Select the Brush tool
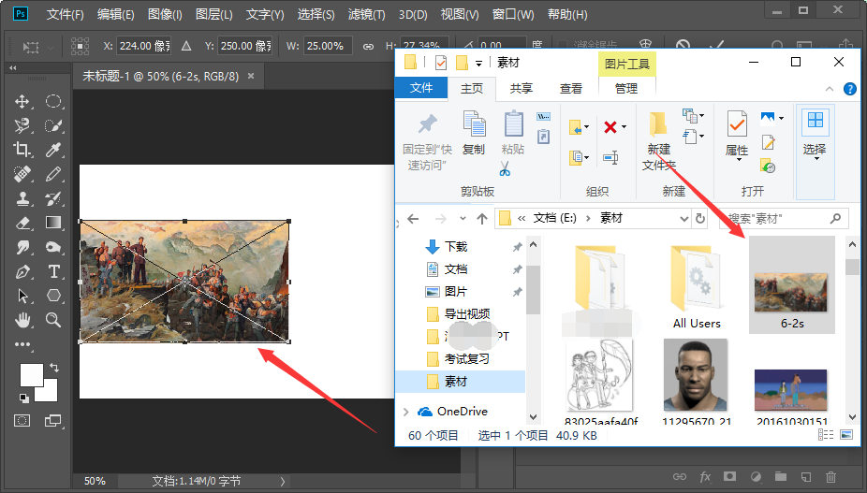The image size is (867, 493). coord(53,174)
